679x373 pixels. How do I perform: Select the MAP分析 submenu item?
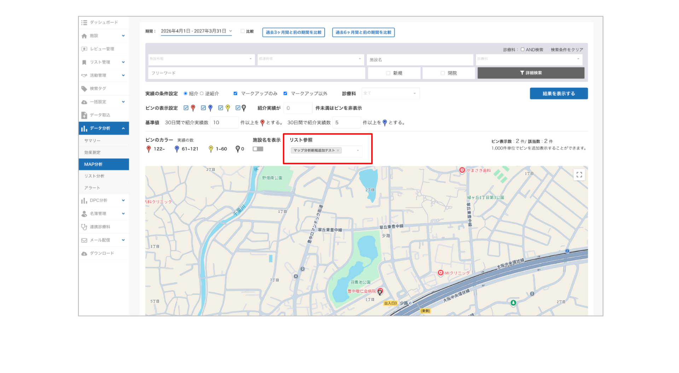pyautogui.click(x=104, y=165)
